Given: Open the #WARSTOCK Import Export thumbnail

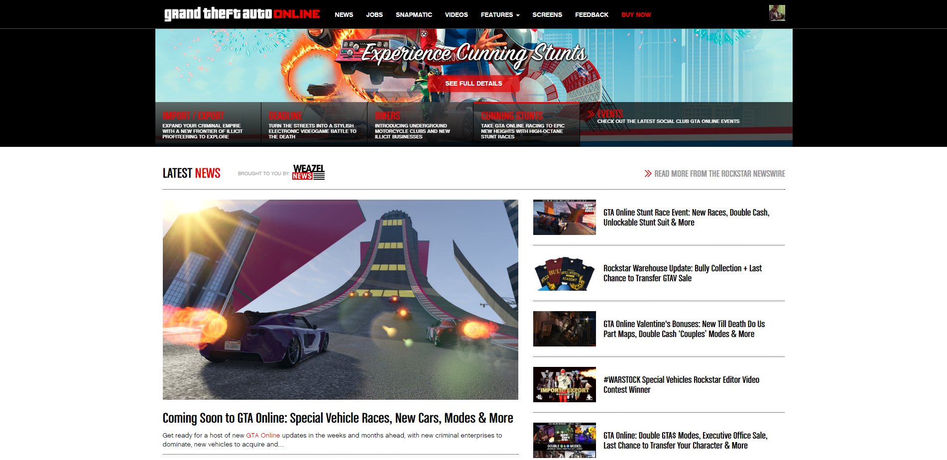Looking at the screenshot, I should 564,385.
